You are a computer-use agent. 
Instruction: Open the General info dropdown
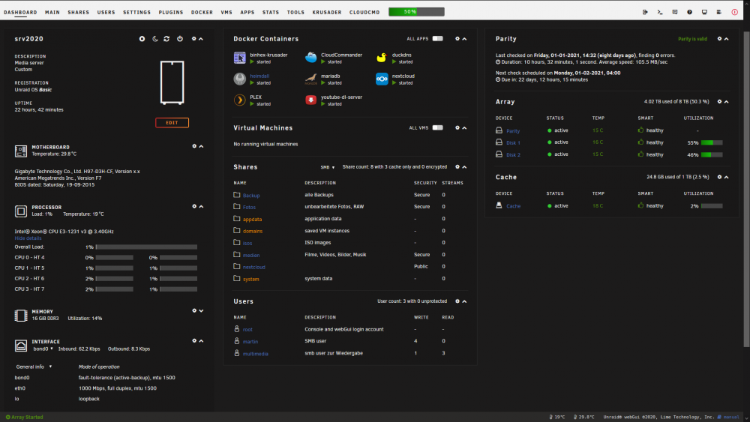[34, 367]
